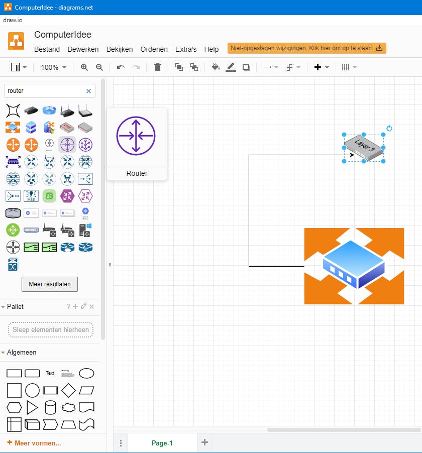
Task: Click the Sleep elementen hierheen drop area
Action: coord(51,329)
